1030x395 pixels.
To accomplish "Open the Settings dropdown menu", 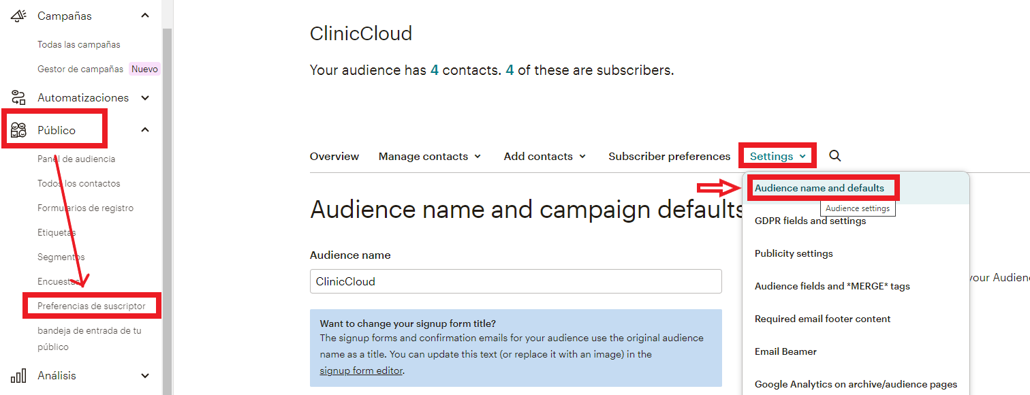I will [777, 156].
